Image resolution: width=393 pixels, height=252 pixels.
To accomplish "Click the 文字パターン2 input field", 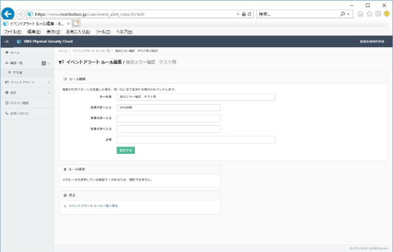I will click(168, 118).
